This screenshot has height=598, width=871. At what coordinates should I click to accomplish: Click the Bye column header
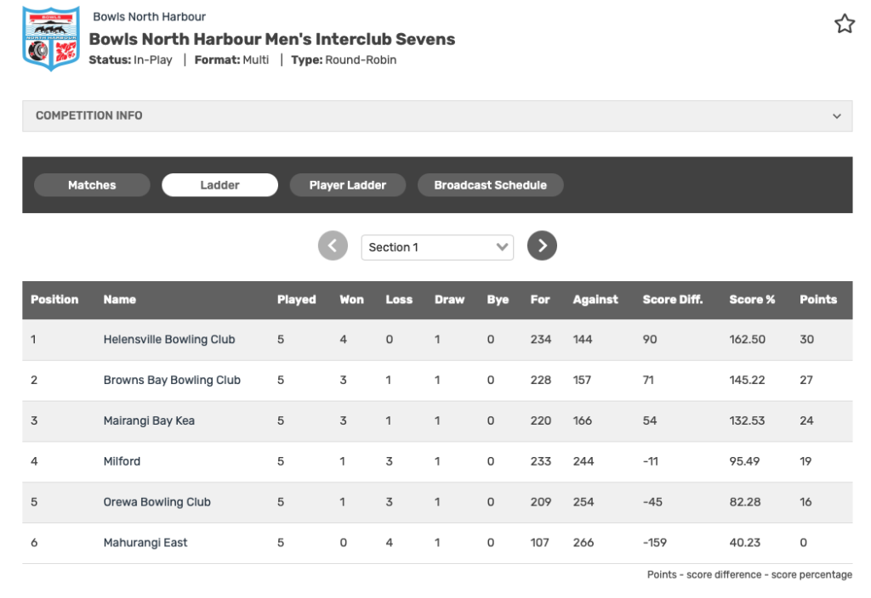tap(498, 300)
